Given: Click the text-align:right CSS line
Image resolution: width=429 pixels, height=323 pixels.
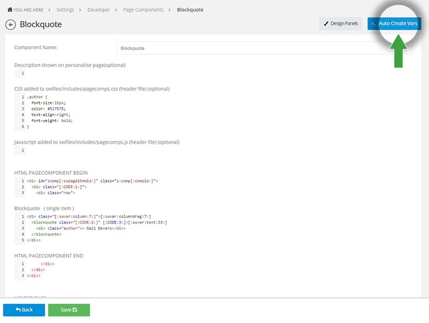Looking at the screenshot, I should (x=51, y=115).
